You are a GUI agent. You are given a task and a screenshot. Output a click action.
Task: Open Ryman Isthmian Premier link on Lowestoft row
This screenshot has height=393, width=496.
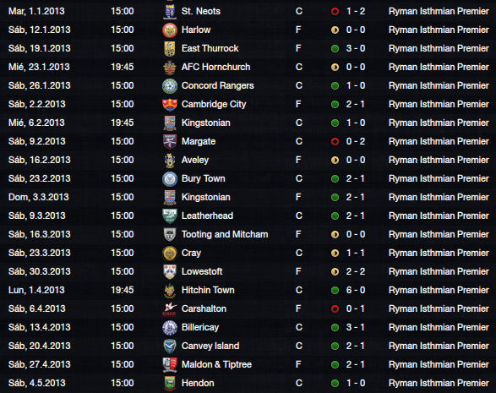click(439, 271)
